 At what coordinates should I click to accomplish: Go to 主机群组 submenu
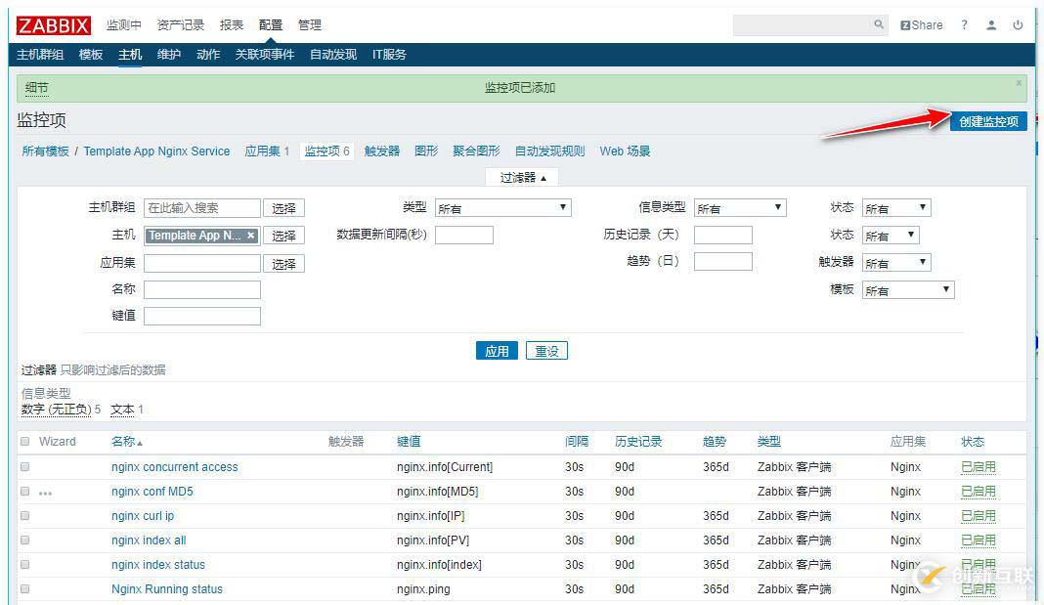(40, 55)
